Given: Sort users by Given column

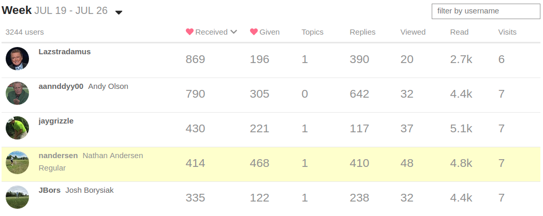Looking at the screenshot, I should point(269,32).
